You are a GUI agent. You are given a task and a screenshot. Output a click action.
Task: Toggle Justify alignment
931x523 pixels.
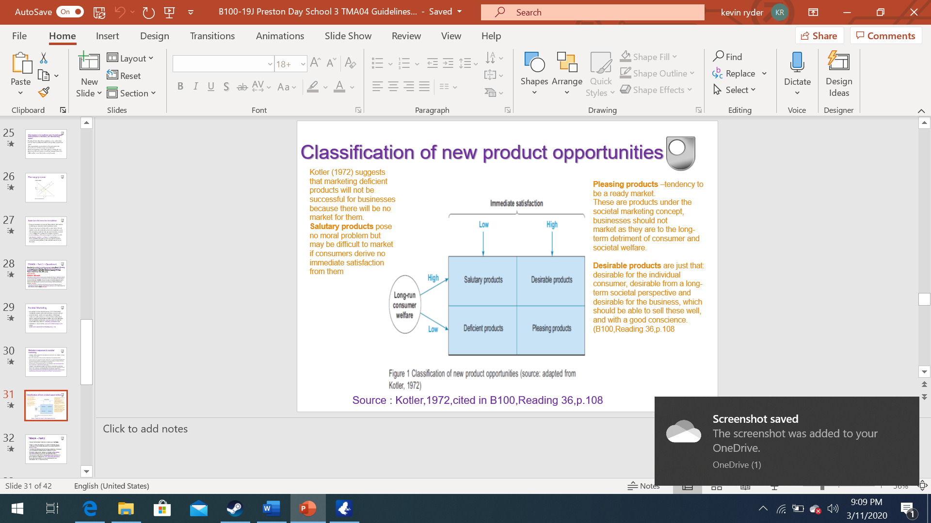424,87
